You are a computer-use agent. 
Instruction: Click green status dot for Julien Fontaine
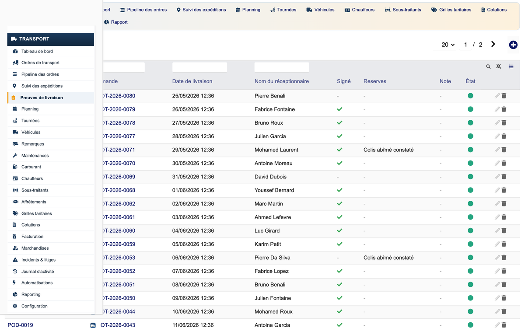(x=470, y=298)
